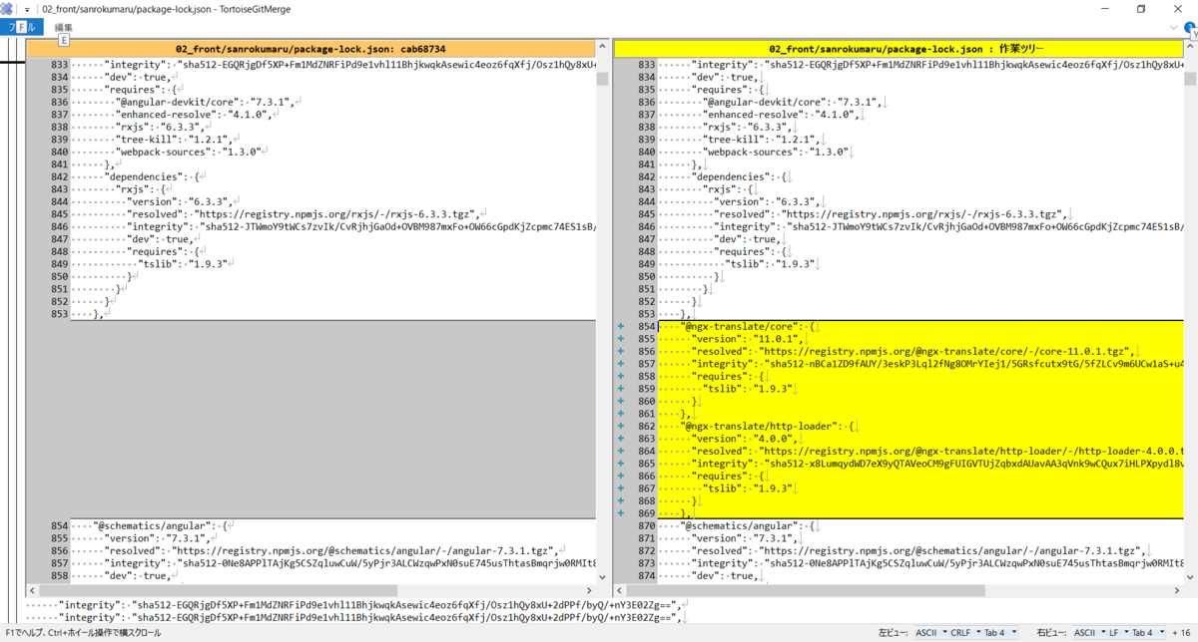Click the left pane vertical scrollbar down arrow
The image size is (1198, 642).
point(602,575)
